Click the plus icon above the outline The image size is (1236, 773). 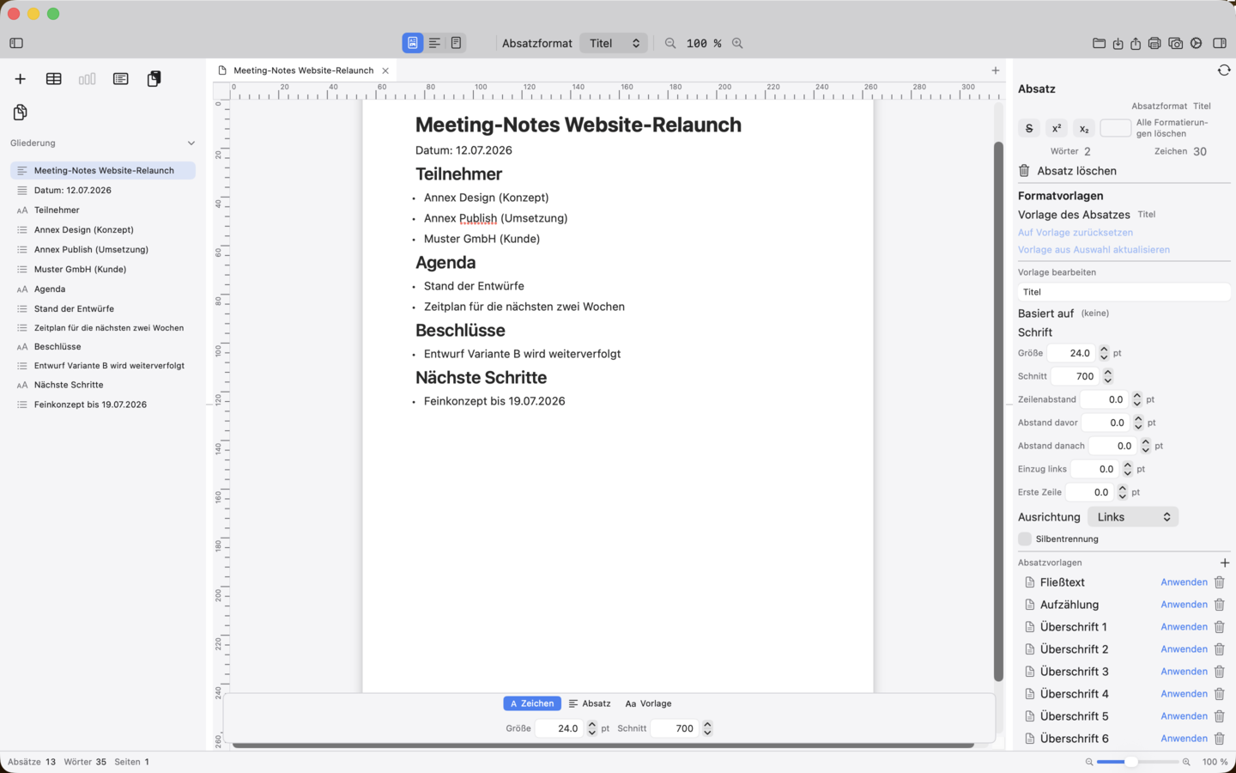click(x=20, y=79)
